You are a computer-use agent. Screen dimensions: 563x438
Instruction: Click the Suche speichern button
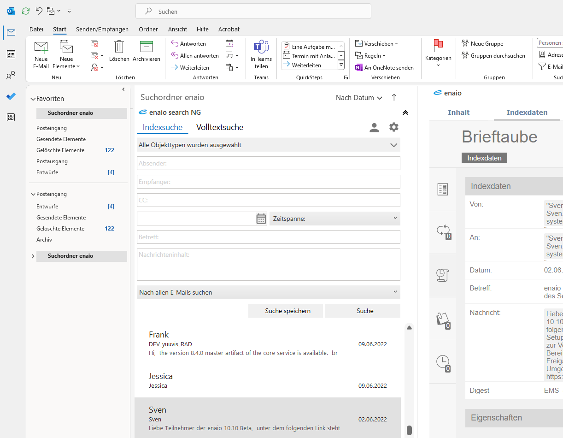[287, 311]
